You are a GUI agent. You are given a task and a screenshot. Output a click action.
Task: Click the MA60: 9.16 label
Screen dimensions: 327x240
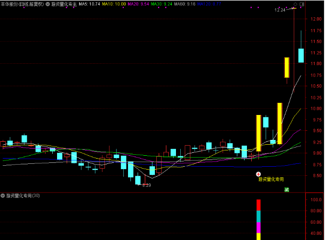pos(185,4)
